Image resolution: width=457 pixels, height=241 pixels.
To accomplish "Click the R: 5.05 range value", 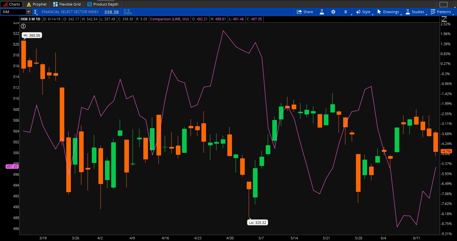I will [x=142, y=19].
